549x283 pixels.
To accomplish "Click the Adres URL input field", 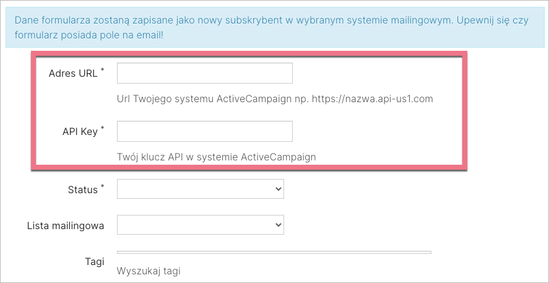I will pyautogui.click(x=204, y=73).
